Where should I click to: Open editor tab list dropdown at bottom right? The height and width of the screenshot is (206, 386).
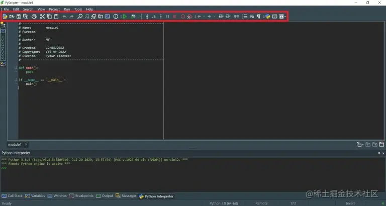(x=360, y=145)
